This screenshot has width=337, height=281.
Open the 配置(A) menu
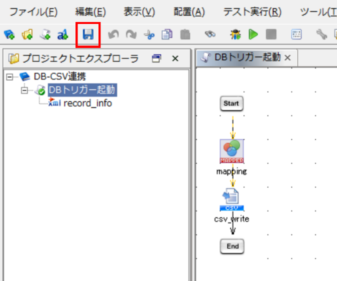(x=189, y=12)
